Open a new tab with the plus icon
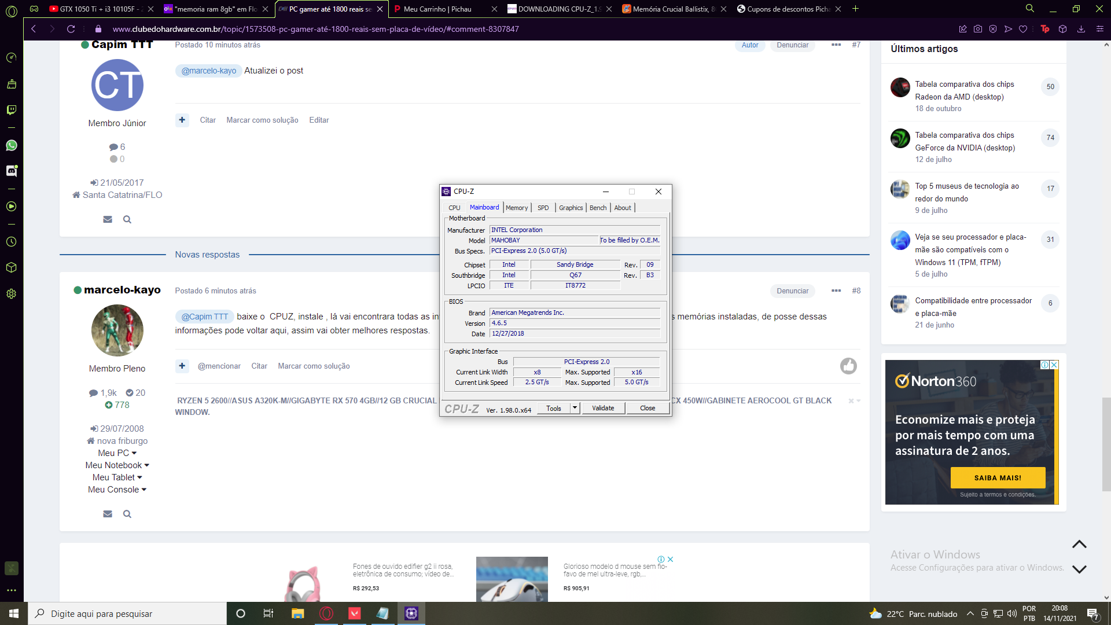The height and width of the screenshot is (625, 1111). pyautogui.click(x=855, y=9)
